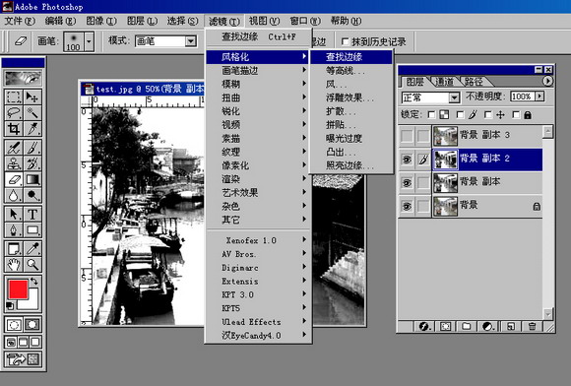Reset to default black and white colors
571x386 pixels.
click(x=10, y=306)
